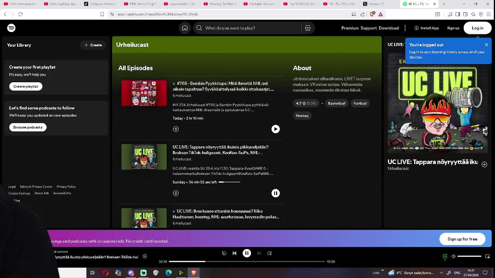Image resolution: width=495 pixels, height=278 pixels.
Task: Open the Download link
Action: 389,28
